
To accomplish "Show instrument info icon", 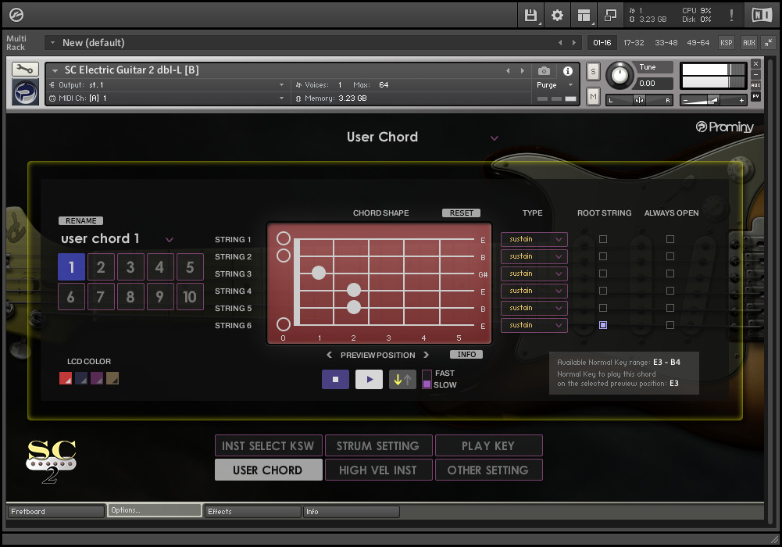I will (567, 71).
